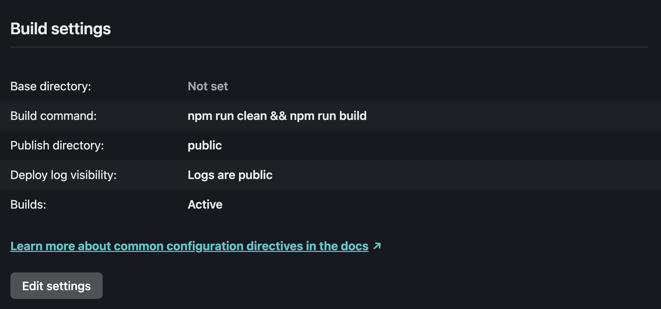Click the 'public' publish directory value
The image size is (661, 309).
click(x=204, y=145)
